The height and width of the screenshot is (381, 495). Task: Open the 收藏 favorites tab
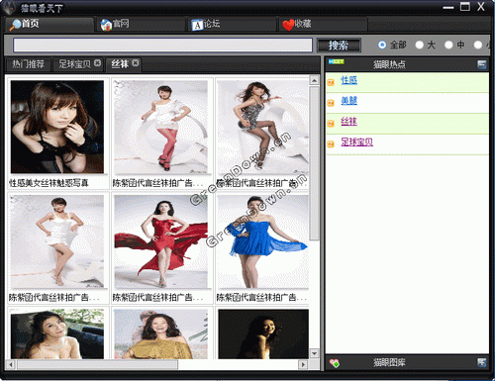pos(323,24)
